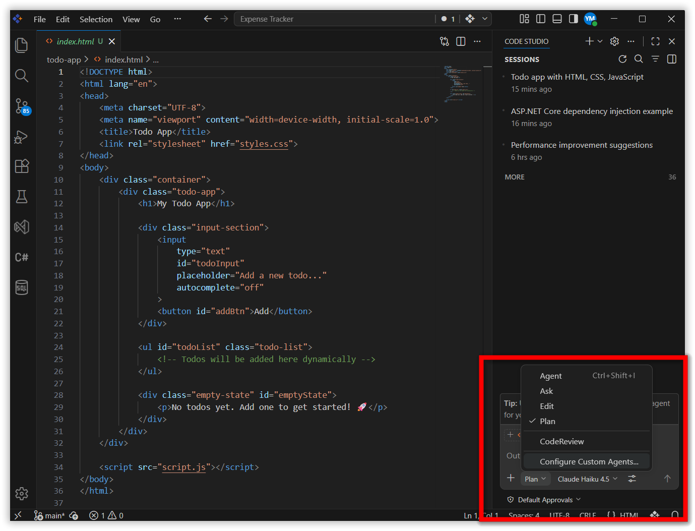Click Configure Custom Agents...
This screenshot has height=531, width=695.
pos(587,461)
